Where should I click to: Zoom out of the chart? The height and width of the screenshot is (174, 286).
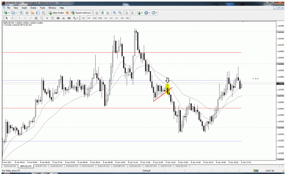120,13
